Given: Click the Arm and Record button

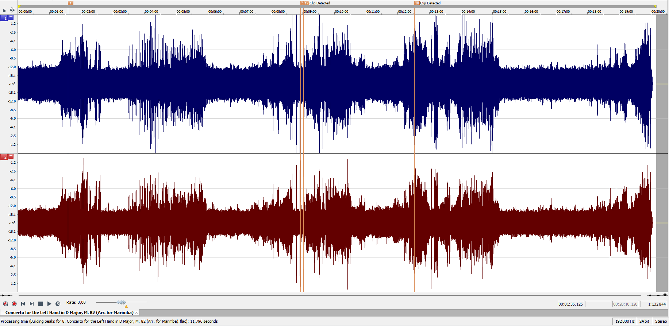Looking at the screenshot, I should pos(5,304).
